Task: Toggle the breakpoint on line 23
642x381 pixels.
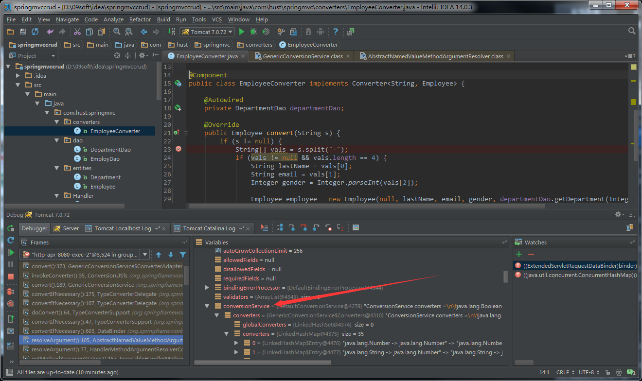Action: [178, 149]
